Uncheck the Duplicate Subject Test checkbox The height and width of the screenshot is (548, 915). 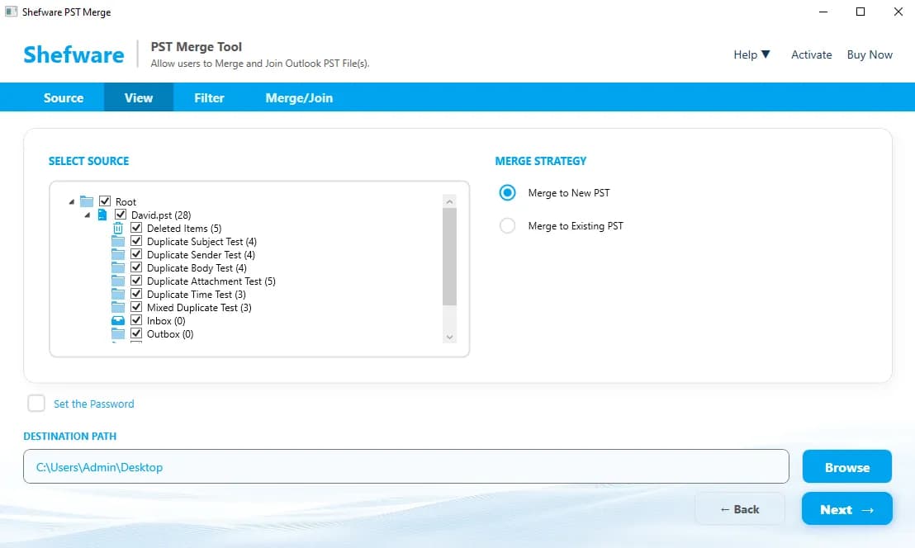136,241
